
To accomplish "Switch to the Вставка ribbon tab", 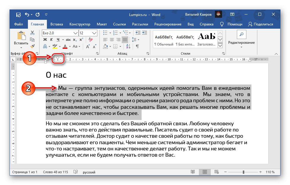I will click(x=57, y=24).
